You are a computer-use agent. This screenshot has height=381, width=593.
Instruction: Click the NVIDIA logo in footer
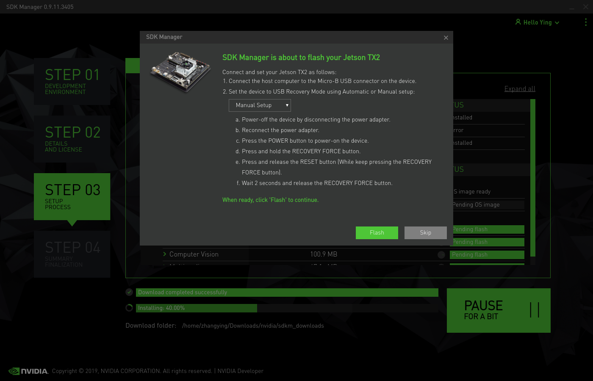click(28, 371)
